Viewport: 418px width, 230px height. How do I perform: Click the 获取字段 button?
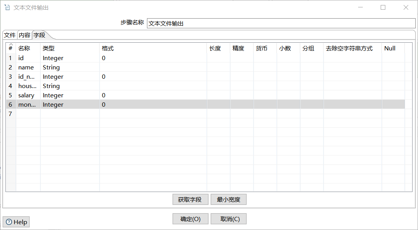[191, 199]
